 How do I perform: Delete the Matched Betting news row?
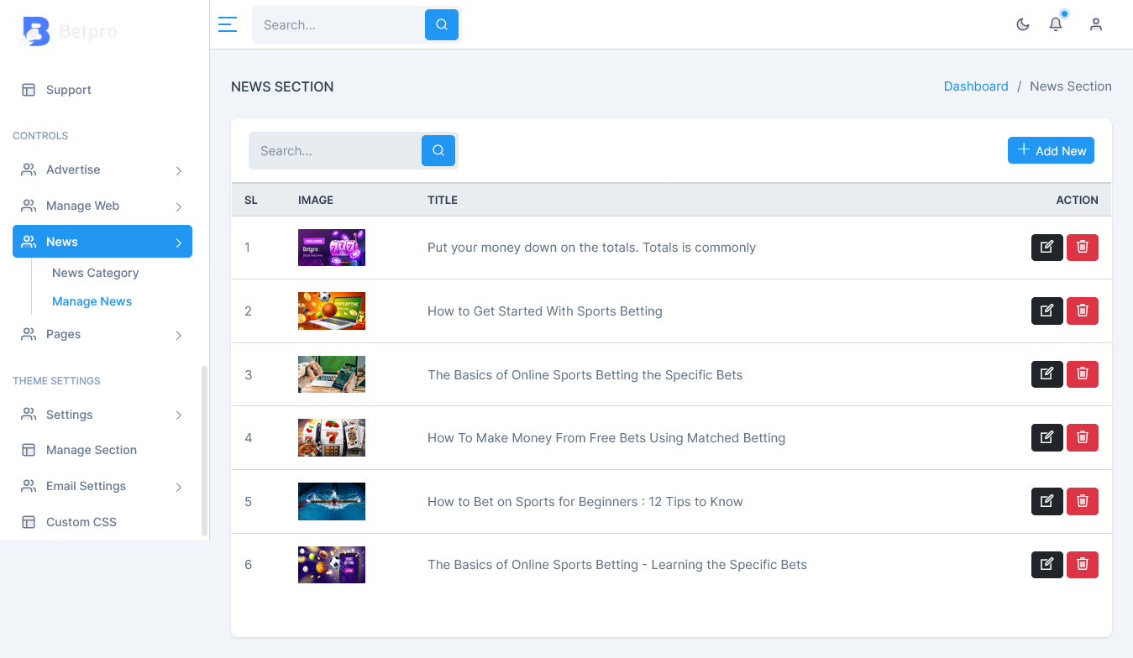pos(1083,438)
